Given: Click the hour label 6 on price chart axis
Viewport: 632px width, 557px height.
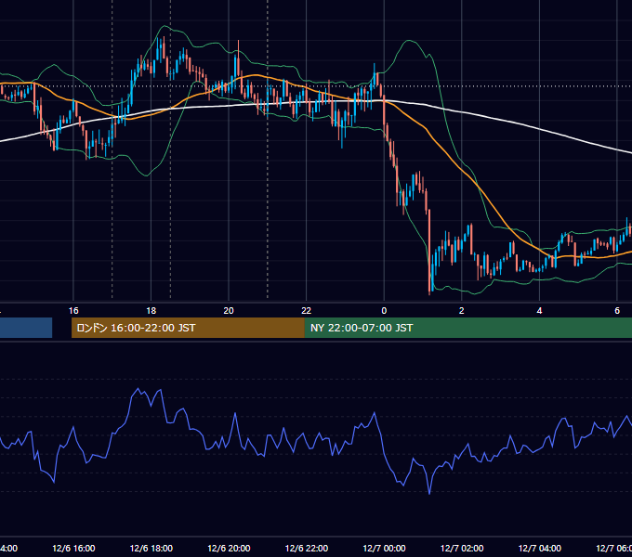Looking at the screenshot, I should click(617, 311).
